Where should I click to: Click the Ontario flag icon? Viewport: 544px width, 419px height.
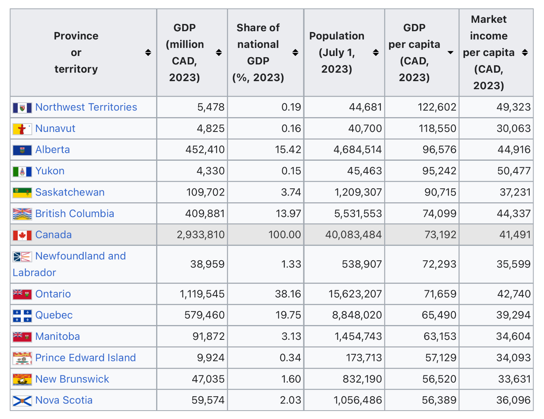22,294
